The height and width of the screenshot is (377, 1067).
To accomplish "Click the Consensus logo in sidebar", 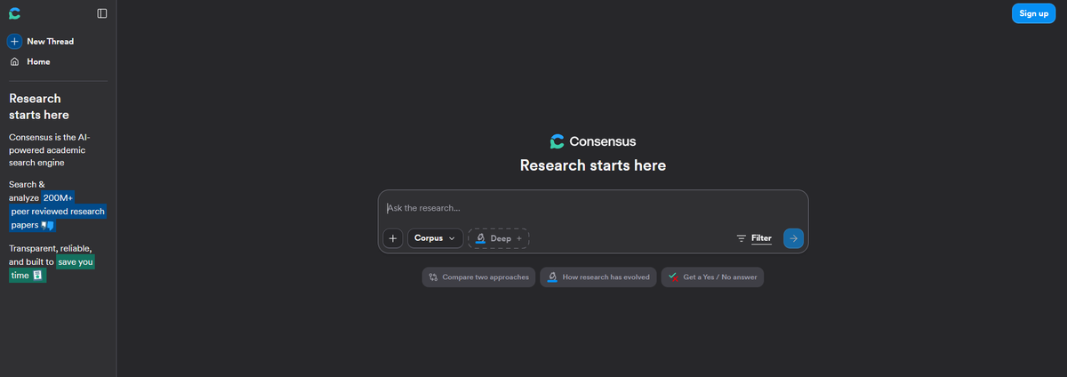I will click(14, 13).
